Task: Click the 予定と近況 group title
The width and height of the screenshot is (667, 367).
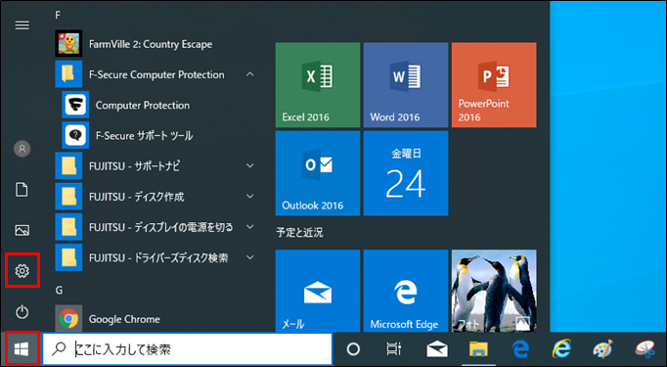Action: (299, 232)
